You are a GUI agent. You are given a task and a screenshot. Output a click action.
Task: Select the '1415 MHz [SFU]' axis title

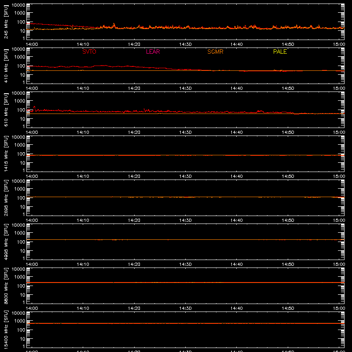[6, 154]
